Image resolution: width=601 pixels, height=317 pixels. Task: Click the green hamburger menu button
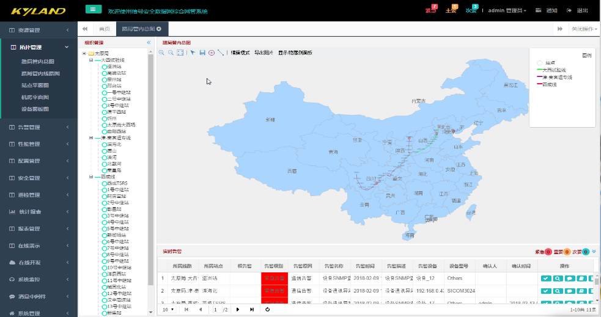[x=93, y=9]
